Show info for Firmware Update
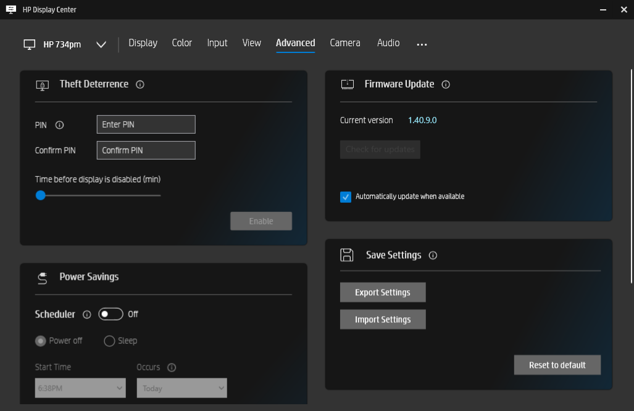Viewport: 634px width, 411px height. click(446, 84)
